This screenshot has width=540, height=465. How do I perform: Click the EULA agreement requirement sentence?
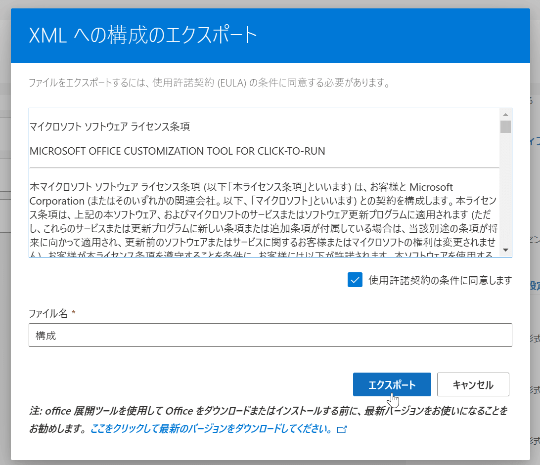pos(209,83)
